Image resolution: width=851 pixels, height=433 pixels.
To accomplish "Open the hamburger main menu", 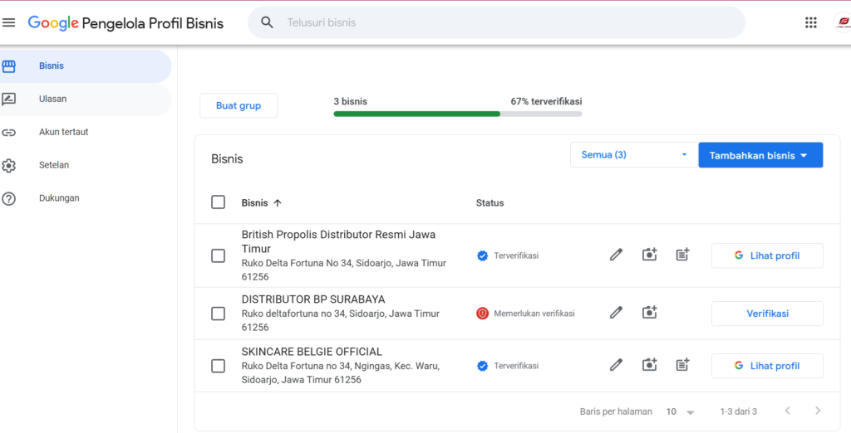I will pyautogui.click(x=9, y=22).
